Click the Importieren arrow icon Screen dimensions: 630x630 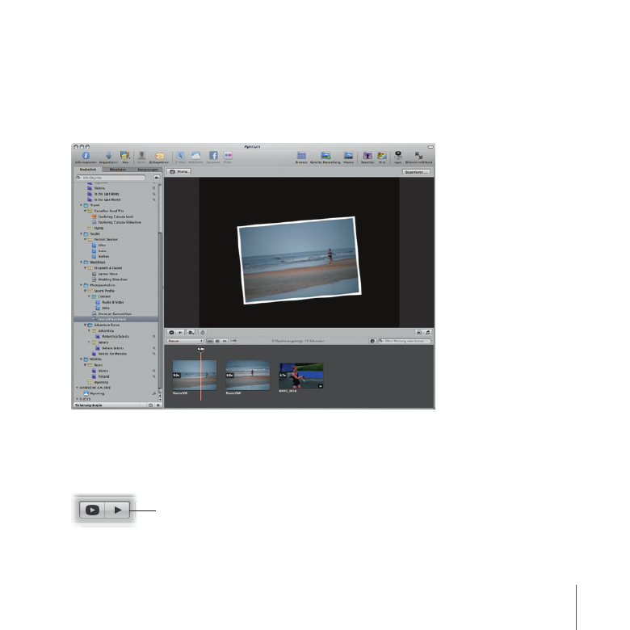click(x=108, y=156)
